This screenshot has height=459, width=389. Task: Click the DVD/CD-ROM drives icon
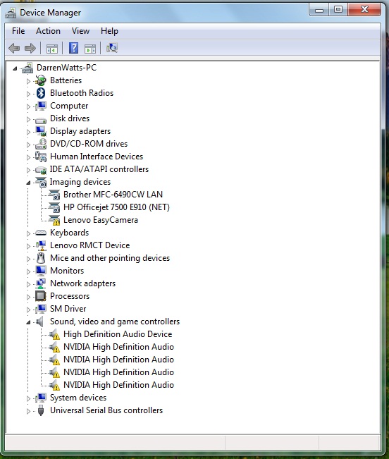coord(41,144)
